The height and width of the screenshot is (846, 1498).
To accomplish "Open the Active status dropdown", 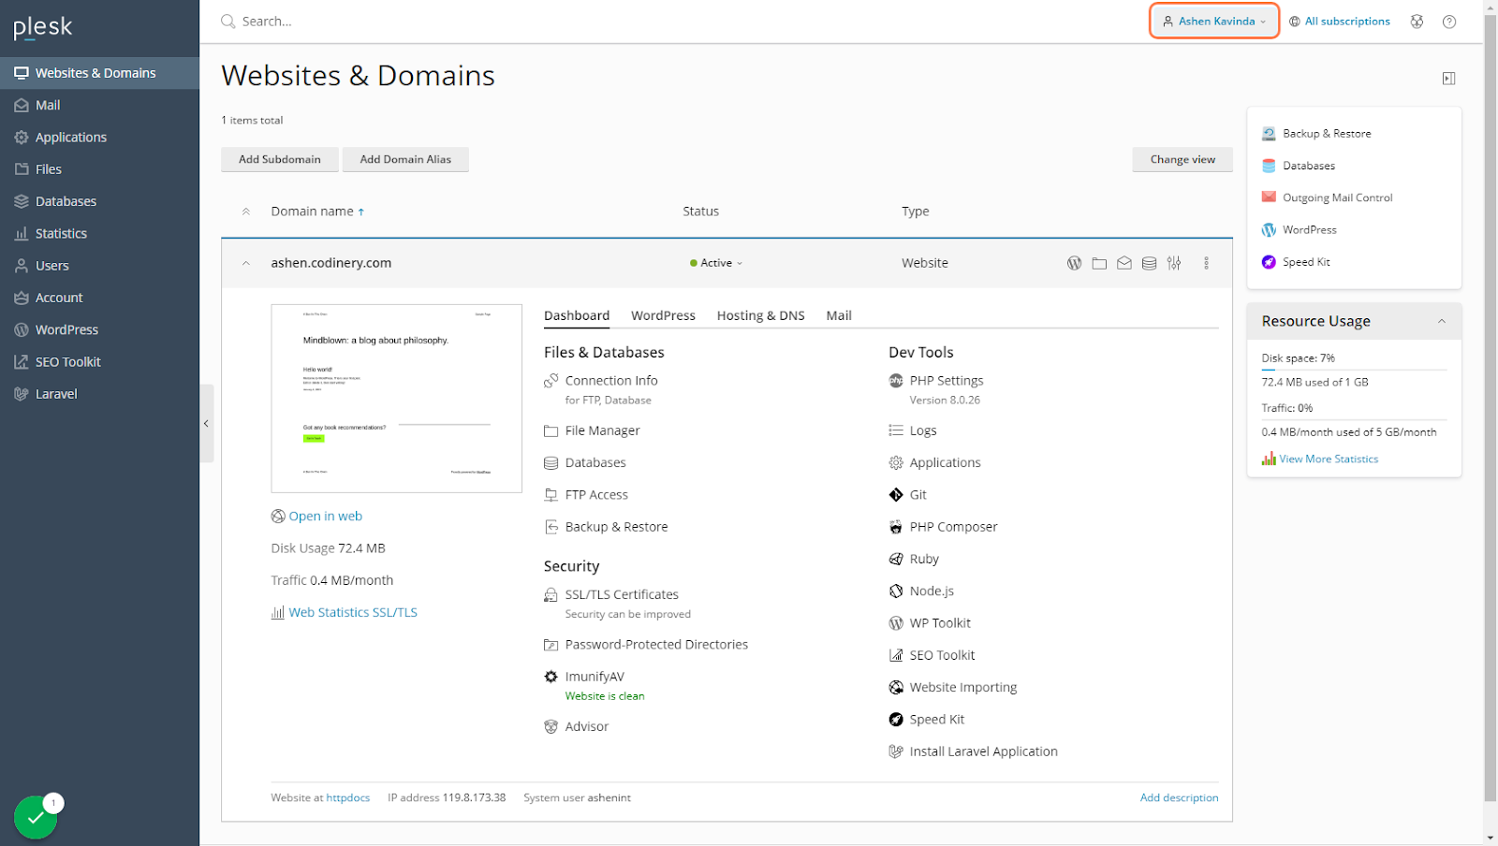I will (716, 263).
